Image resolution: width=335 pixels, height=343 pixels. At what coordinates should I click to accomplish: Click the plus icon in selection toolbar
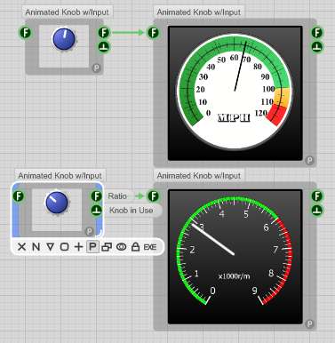click(78, 246)
